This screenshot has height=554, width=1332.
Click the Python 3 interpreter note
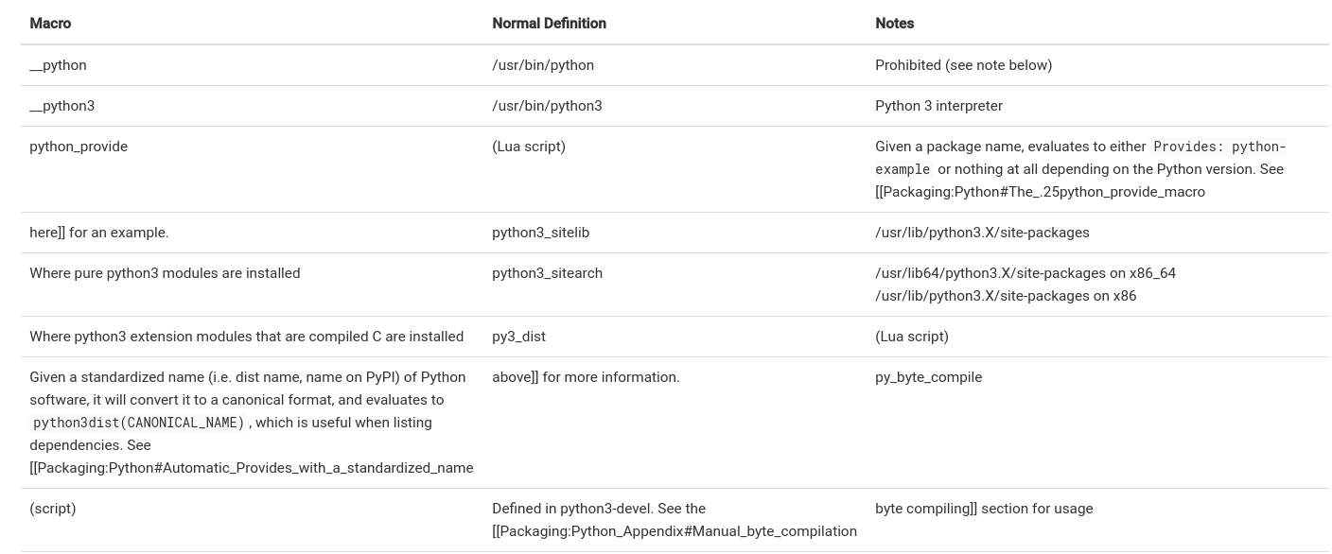tap(938, 106)
